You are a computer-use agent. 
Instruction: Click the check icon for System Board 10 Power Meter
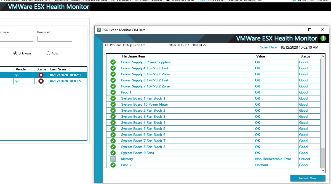[x=113, y=105]
